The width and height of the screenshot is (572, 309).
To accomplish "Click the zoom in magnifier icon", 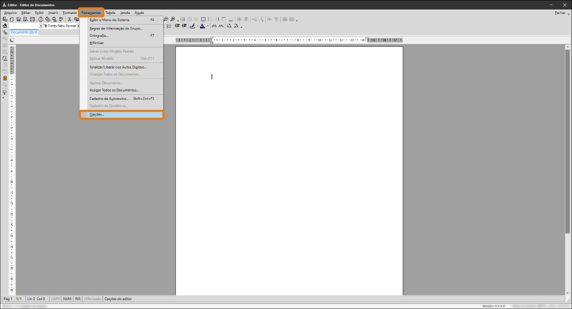I will (x=173, y=20).
